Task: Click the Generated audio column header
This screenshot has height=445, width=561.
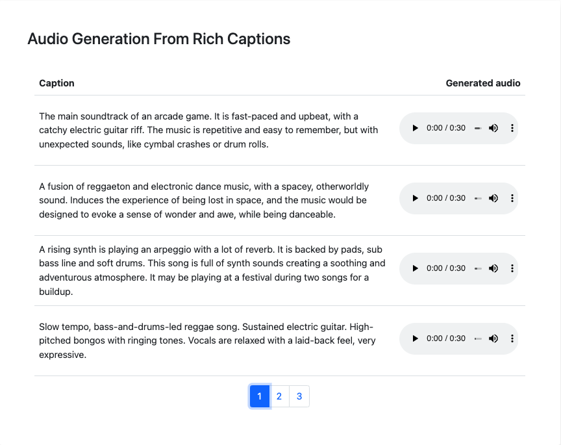Action: point(482,83)
